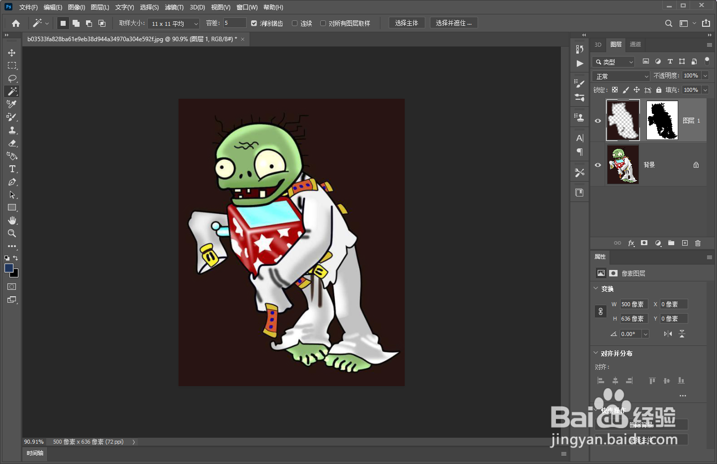
Task: Open the Search magnifier icon
Action: tap(669, 23)
